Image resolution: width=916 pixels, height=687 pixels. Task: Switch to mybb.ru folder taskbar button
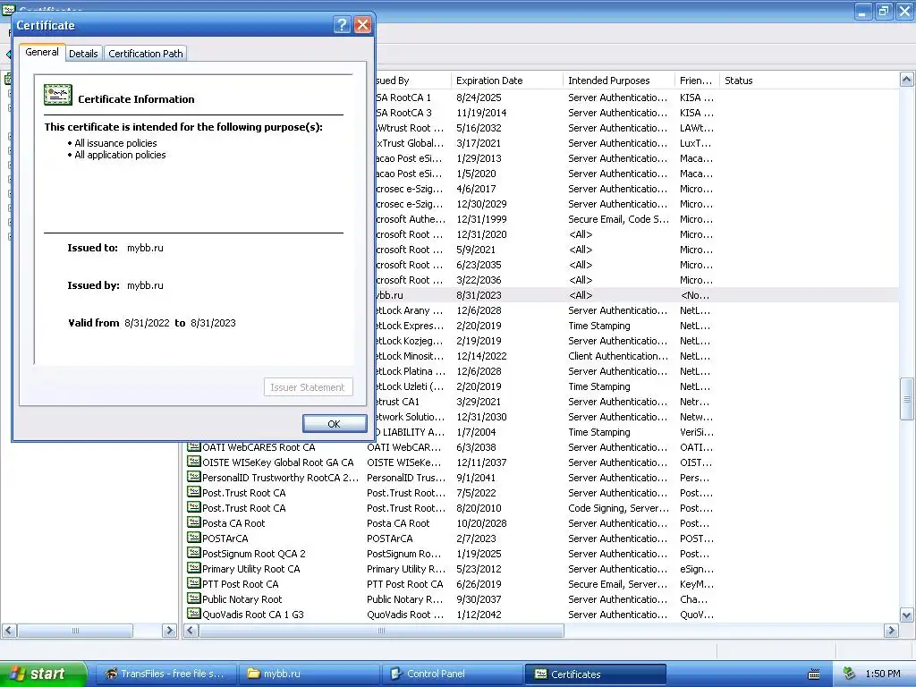pos(310,674)
